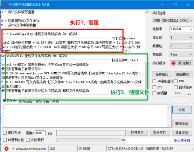194x152 pixels.
Task: Open the 校验位 None dropdown
Action: point(181,54)
